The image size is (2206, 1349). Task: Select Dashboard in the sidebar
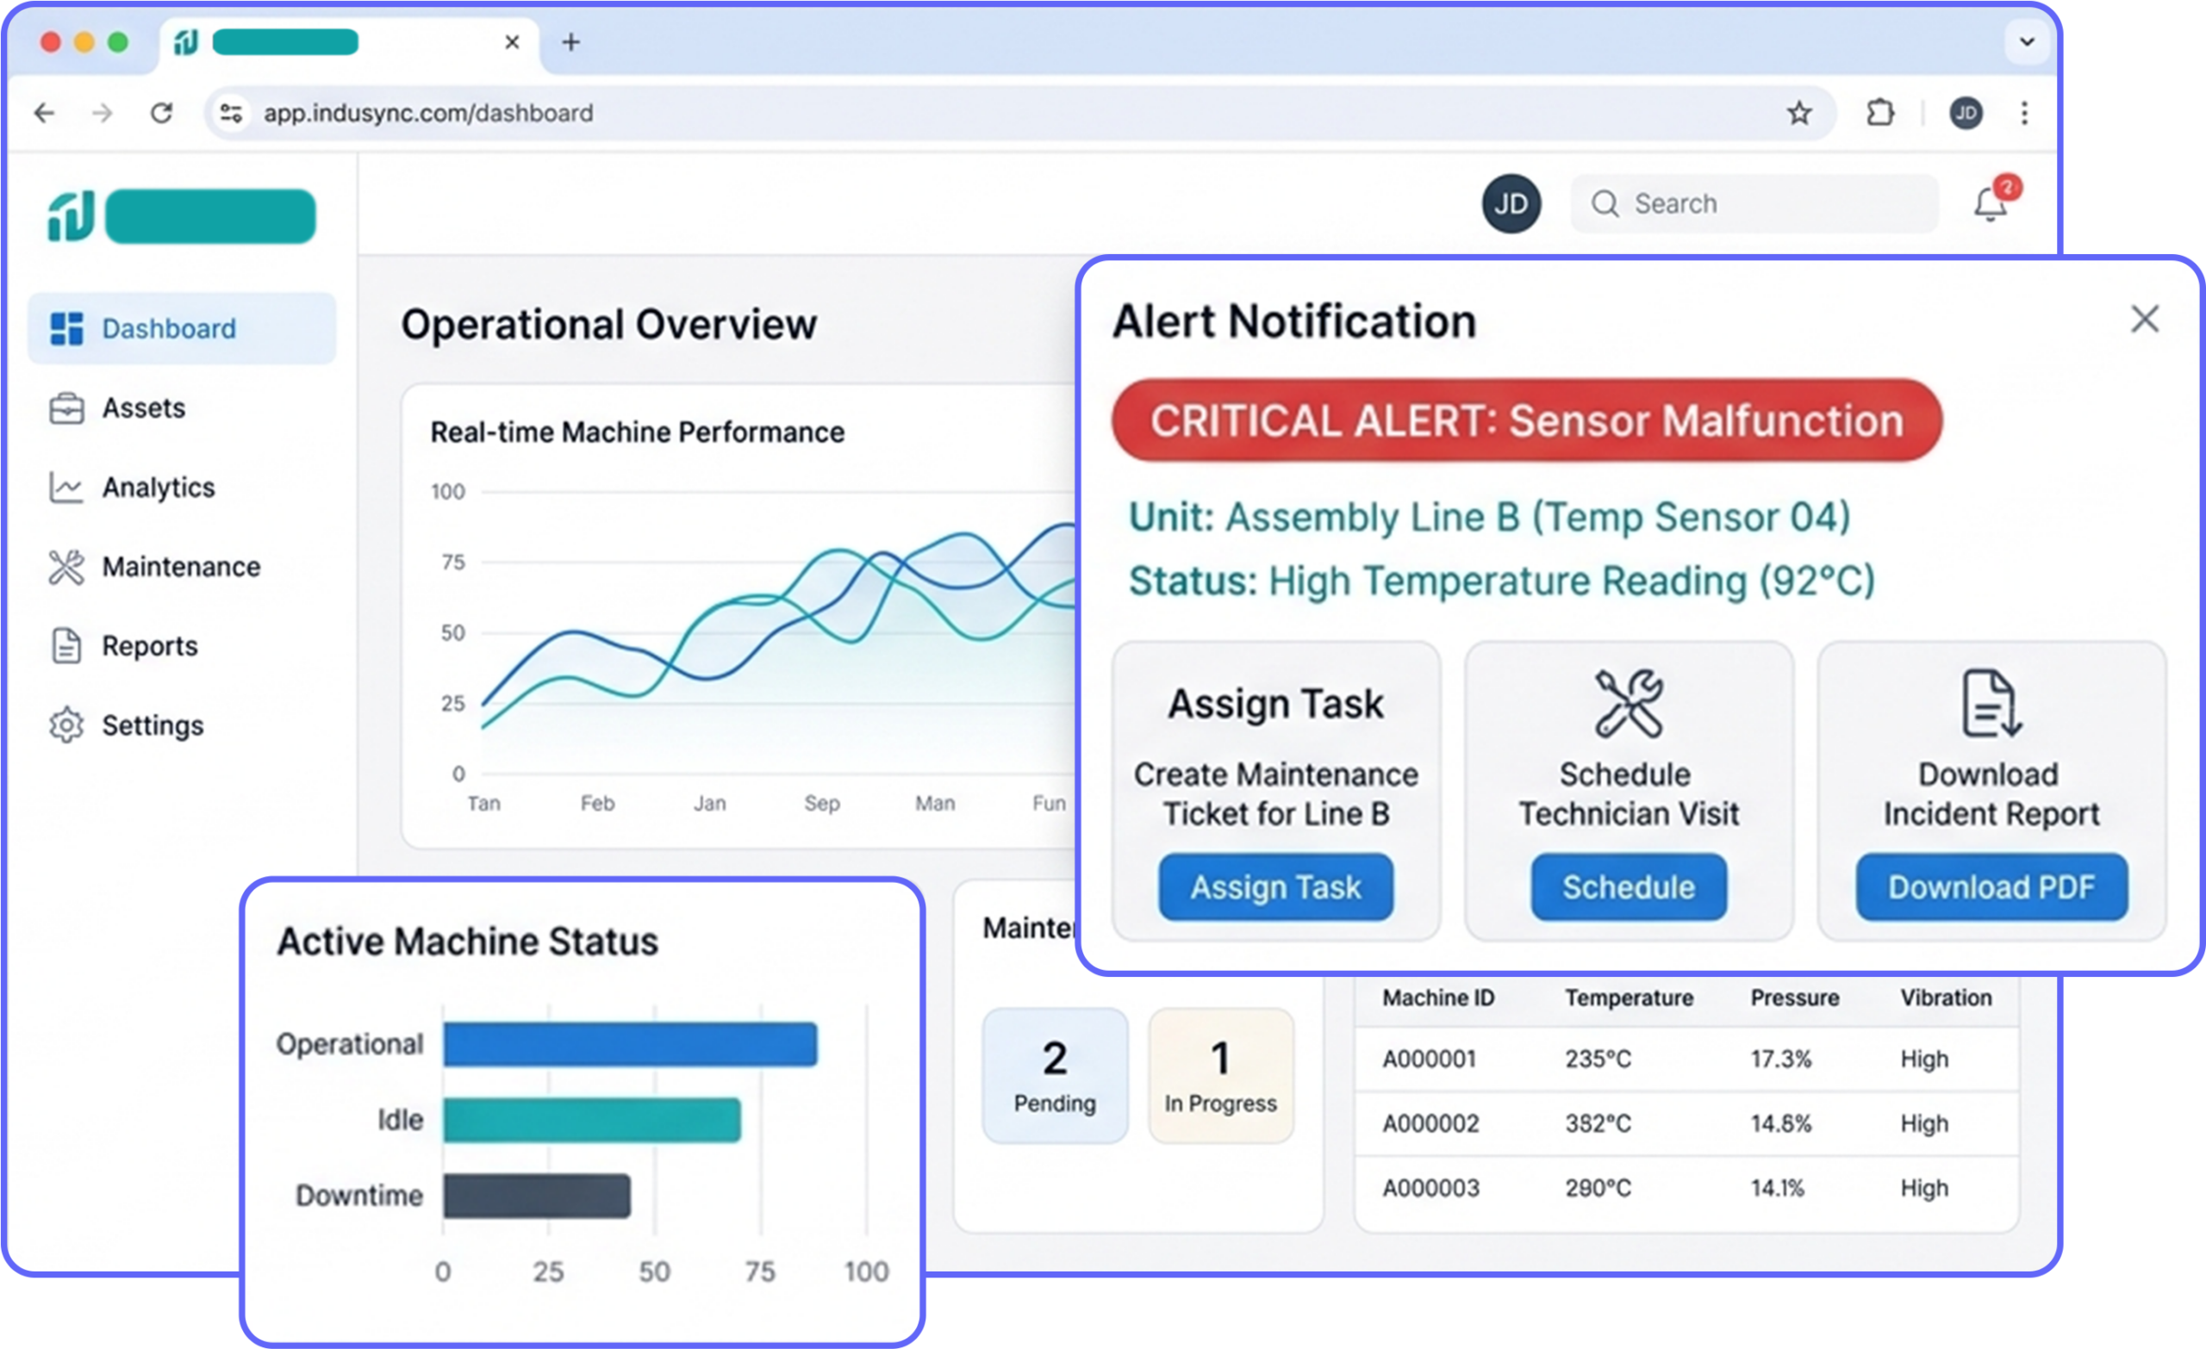(x=182, y=328)
